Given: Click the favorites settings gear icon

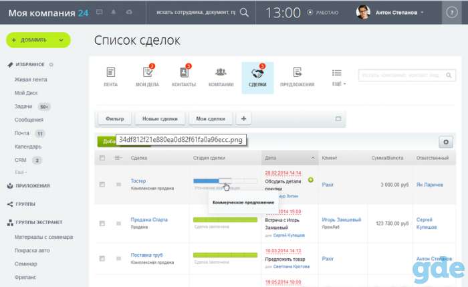Looking at the screenshot, I should (x=51, y=64).
